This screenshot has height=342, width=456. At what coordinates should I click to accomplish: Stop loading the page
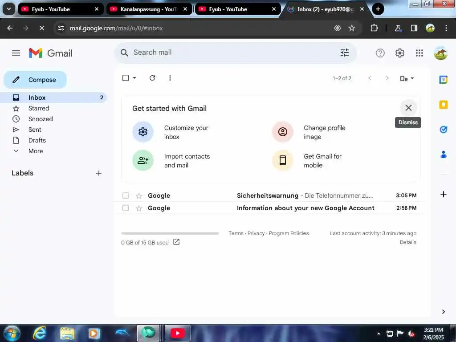41,28
